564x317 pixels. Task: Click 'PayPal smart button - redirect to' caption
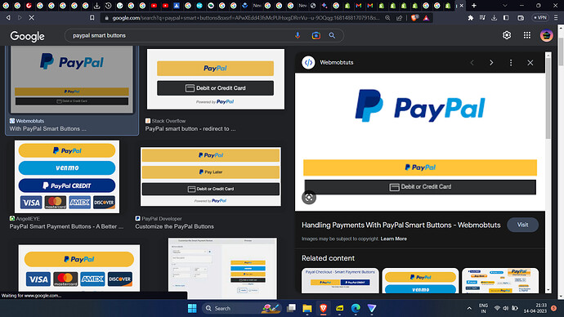tap(190, 128)
